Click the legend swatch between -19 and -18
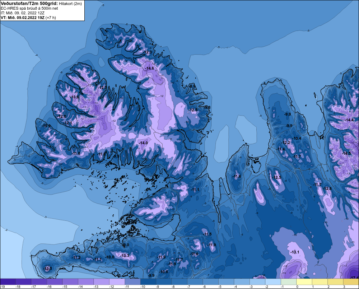 click(8, 282)
